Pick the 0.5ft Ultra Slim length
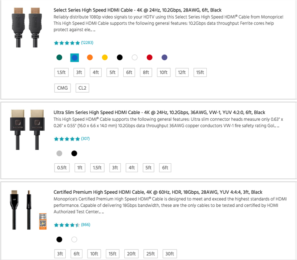The height and width of the screenshot is (260, 297). (x=62, y=168)
